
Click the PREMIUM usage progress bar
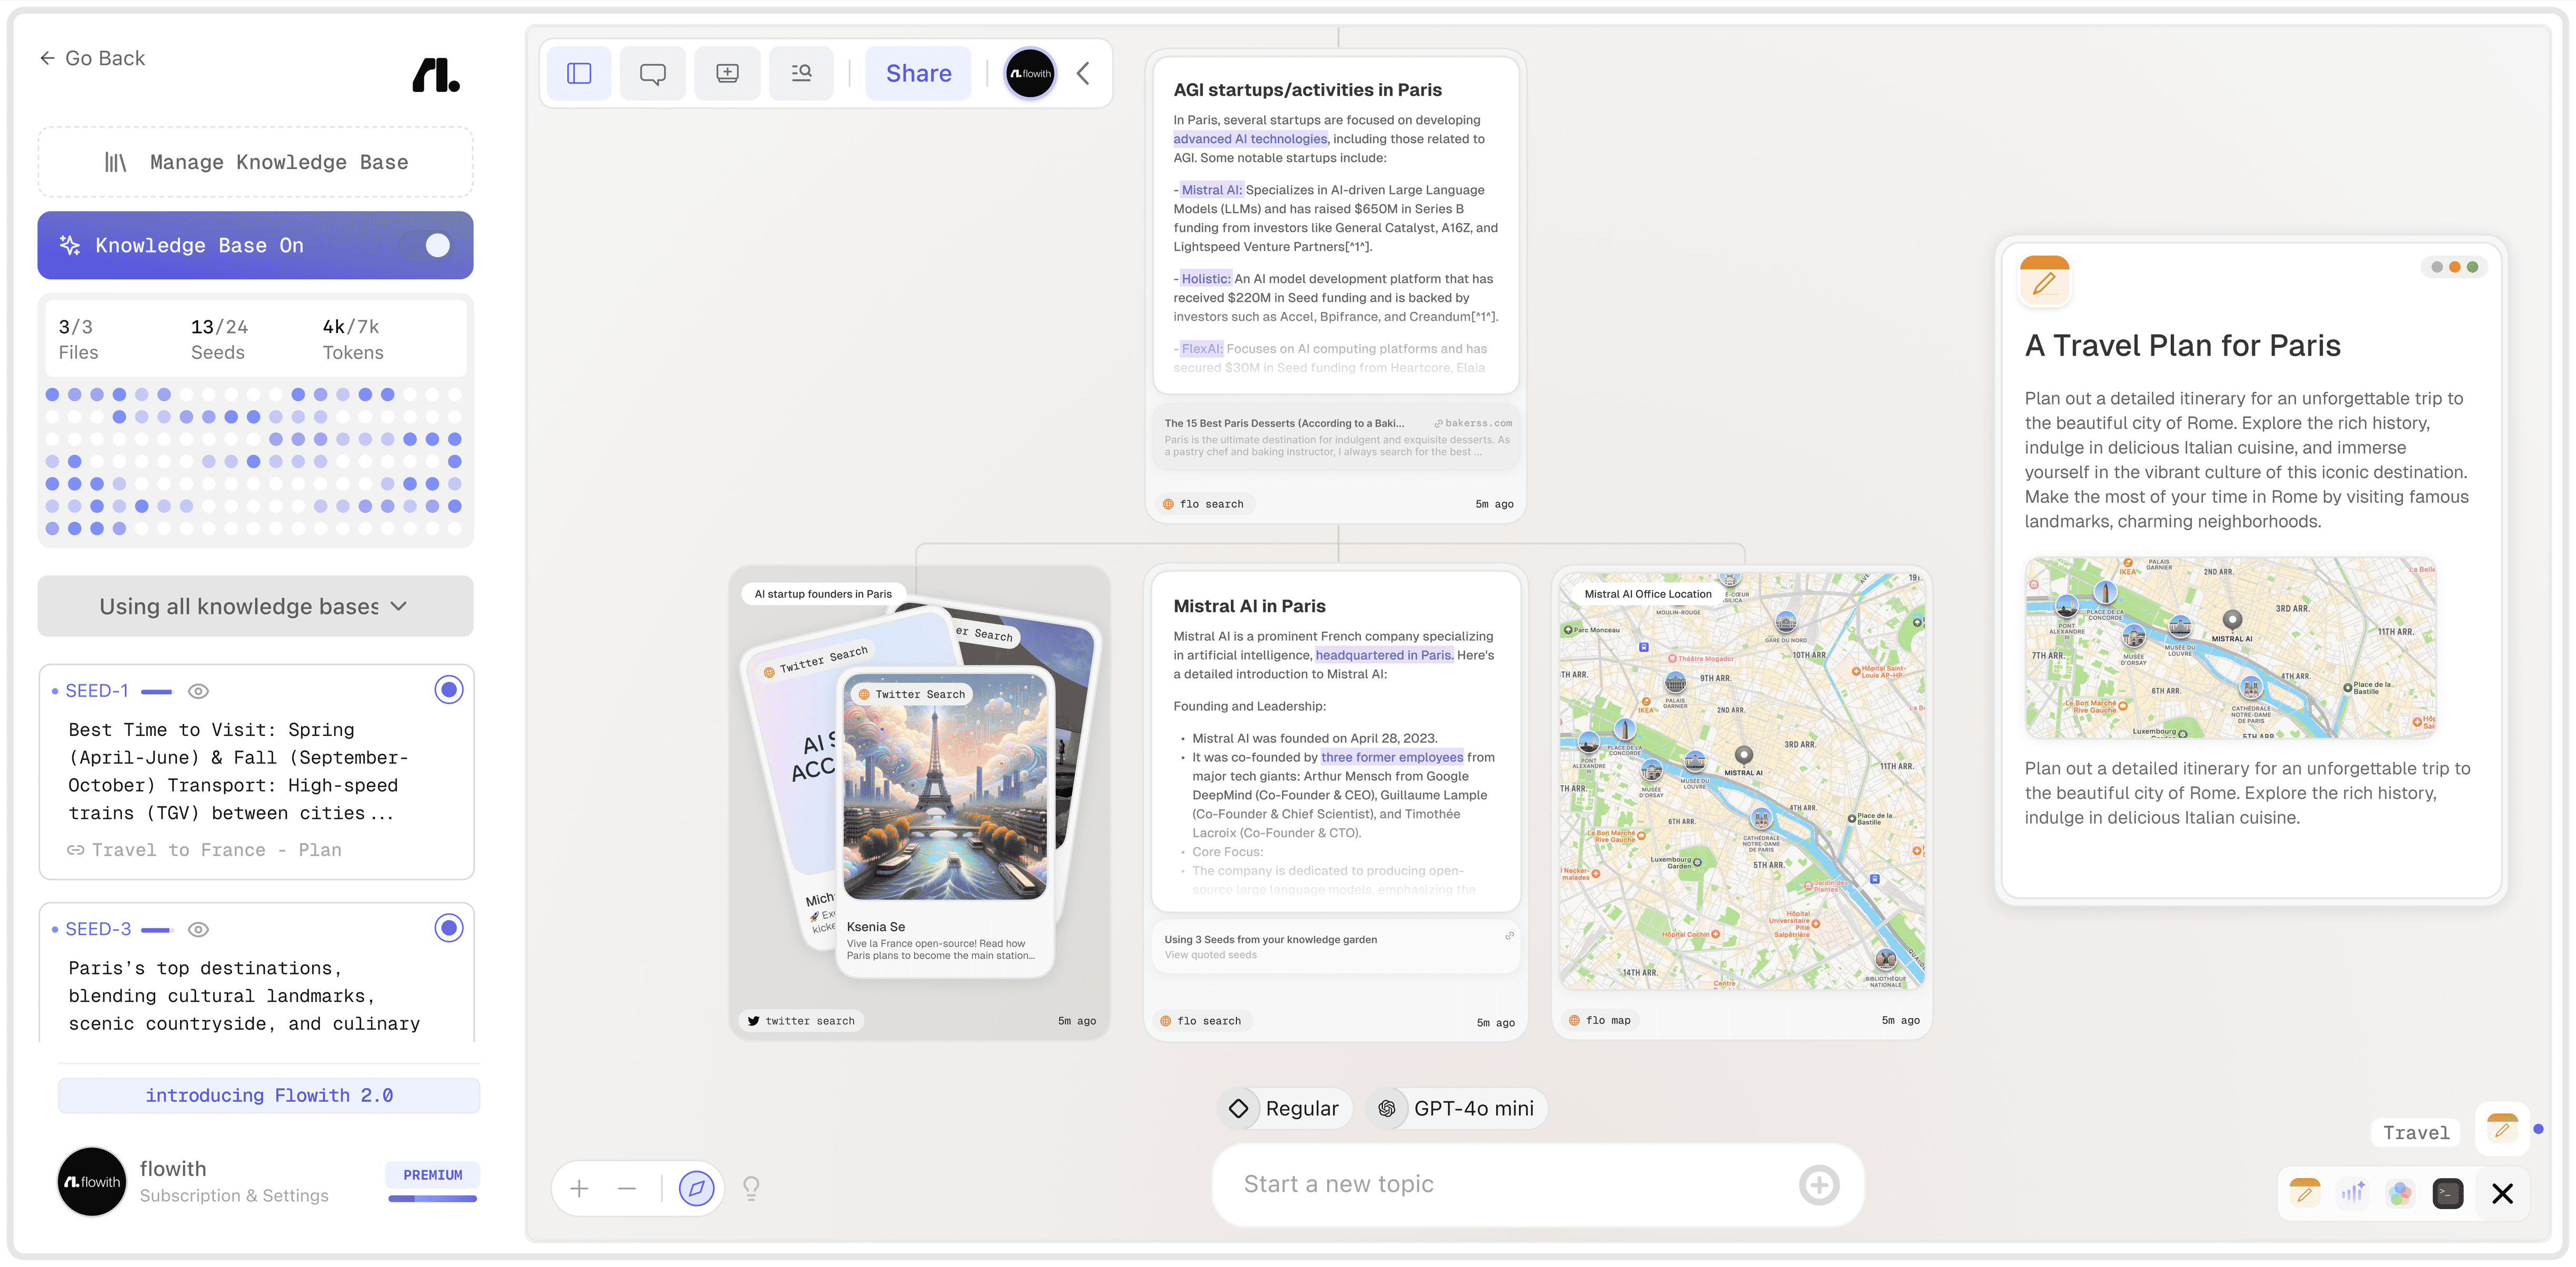click(x=432, y=1198)
